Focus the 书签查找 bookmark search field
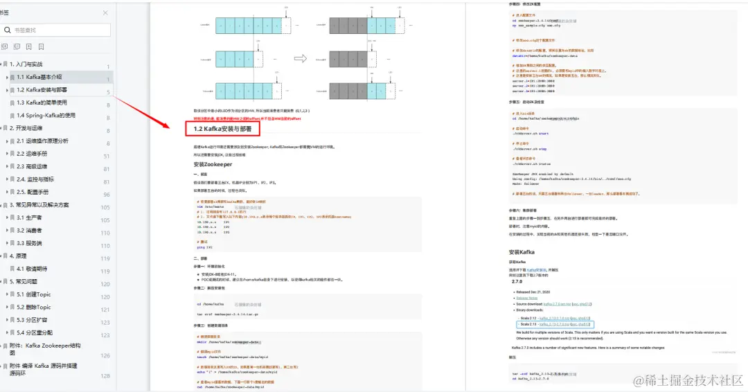Viewport: 748px width, 392px height. coord(56,30)
